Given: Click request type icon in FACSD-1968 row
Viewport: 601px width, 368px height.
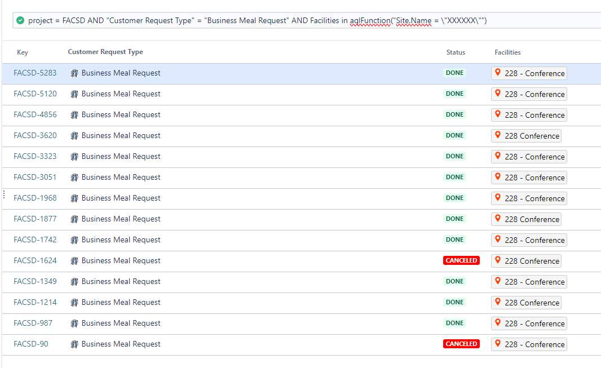Looking at the screenshot, I should tap(74, 199).
